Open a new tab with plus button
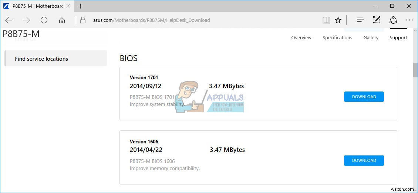The height and width of the screenshot is (193, 418). pyautogui.click(x=81, y=6)
